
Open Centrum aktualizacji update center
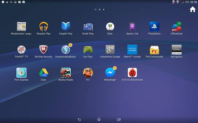coord(66,49)
